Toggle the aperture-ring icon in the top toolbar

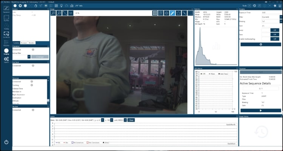(20, 6)
